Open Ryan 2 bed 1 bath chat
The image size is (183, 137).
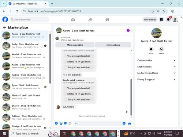tap(25, 87)
